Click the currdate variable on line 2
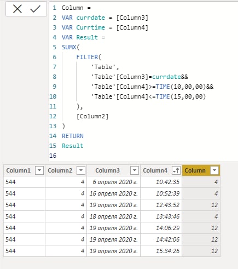238x269 pixels. [x=91, y=18]
